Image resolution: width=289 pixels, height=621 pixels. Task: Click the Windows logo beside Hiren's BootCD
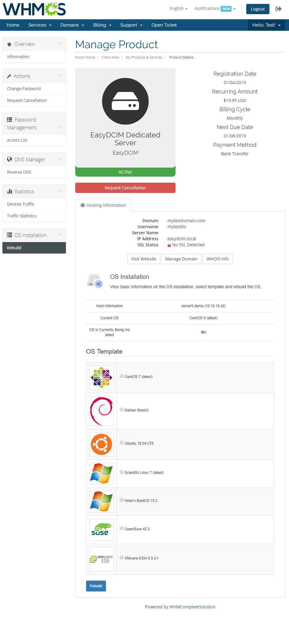101,502
